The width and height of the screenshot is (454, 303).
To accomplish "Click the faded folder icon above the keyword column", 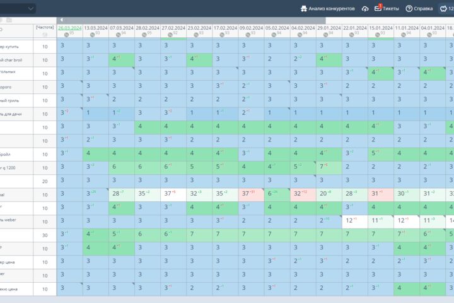I will coord(9,20).
